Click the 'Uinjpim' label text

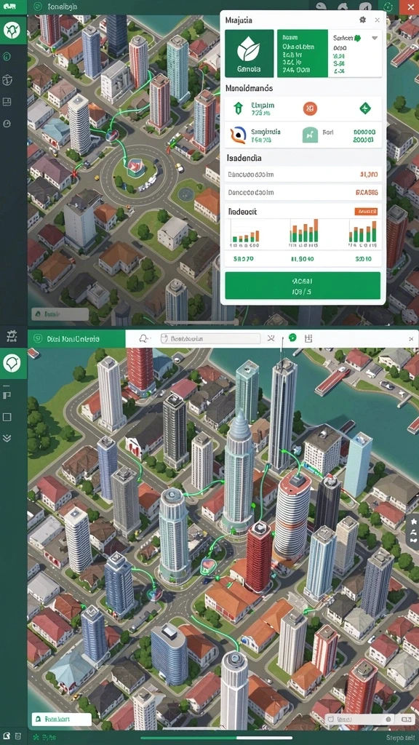tap(262, 105)
